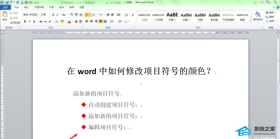The height and width of the screenshot is (139, 280).
Task: Expand the styles gallery More arrow
Action: (251, 21)
